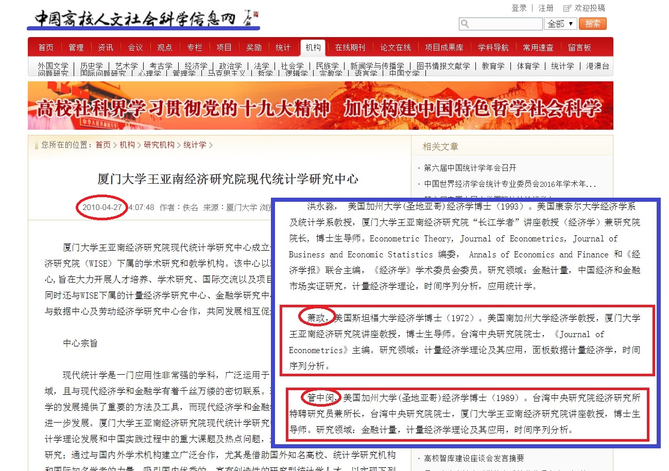
Task: Select 考古学 in the subject bar
Action: pyautogui.click(x=161, y=66)
